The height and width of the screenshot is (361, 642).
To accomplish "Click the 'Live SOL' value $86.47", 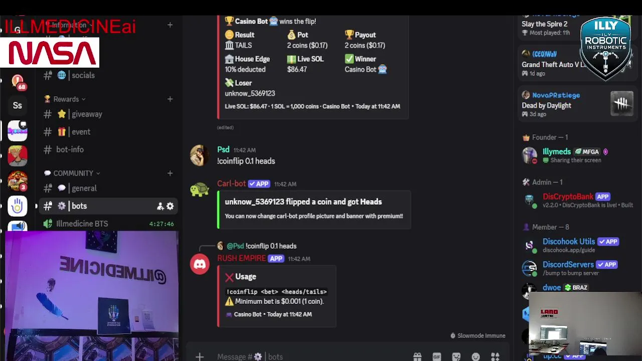I will click(x=297, y=69).
